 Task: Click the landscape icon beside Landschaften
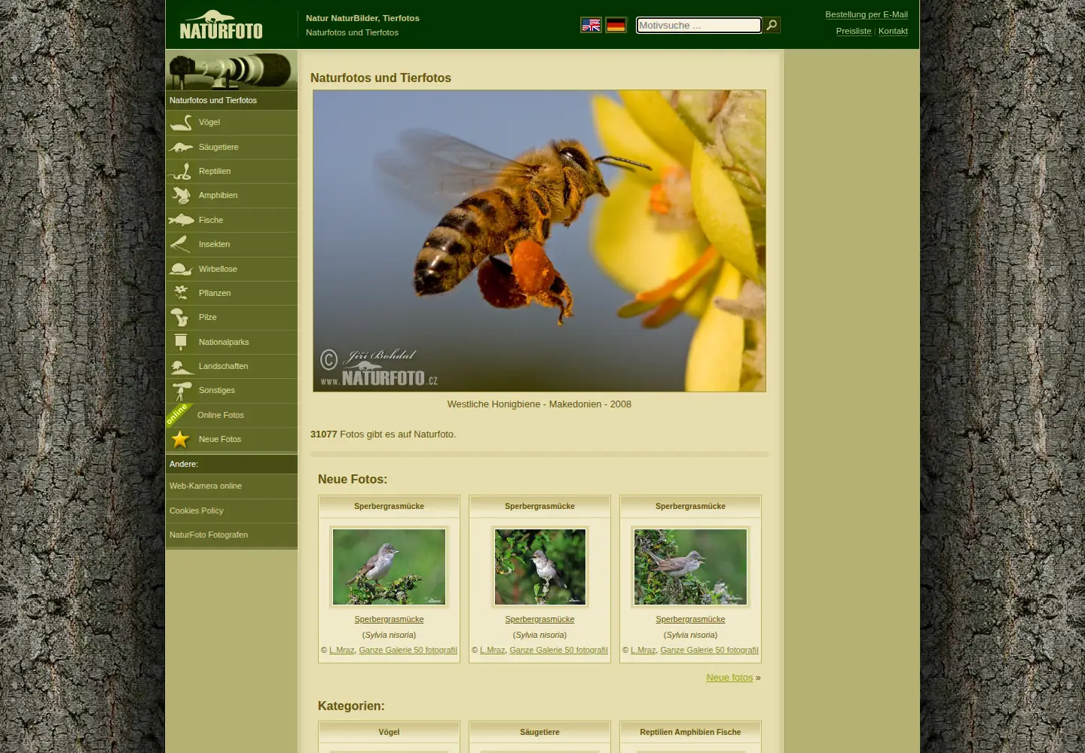pos(181,366)
